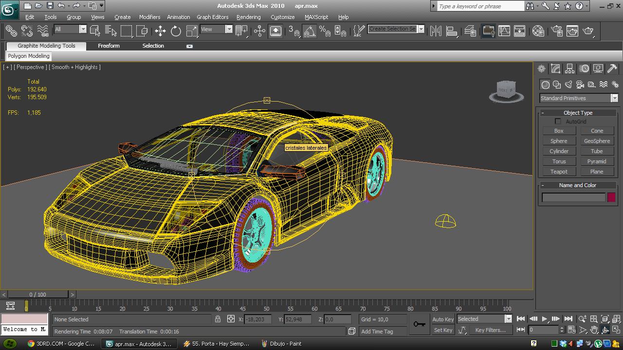Viewport: 623px width, 350px height.
Task: Toggle Auto Key animation mode
Action: [x=443, y=319]
